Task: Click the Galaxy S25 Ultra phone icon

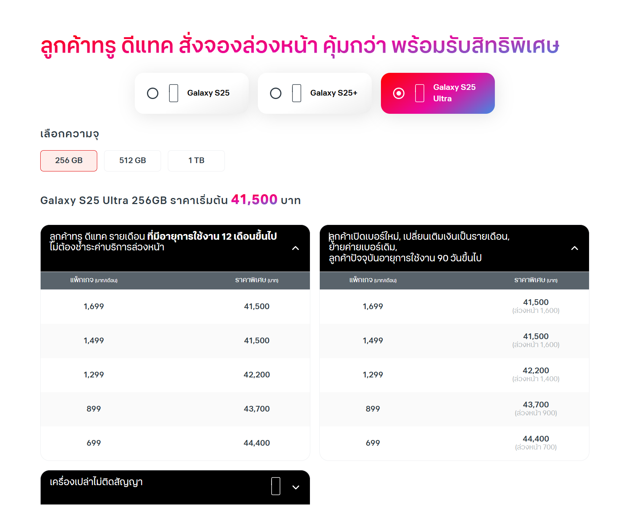Action: click(420, 93)
